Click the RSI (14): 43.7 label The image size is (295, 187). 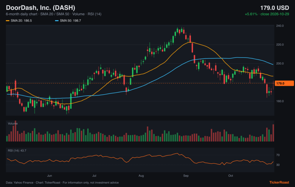(17, 151)
